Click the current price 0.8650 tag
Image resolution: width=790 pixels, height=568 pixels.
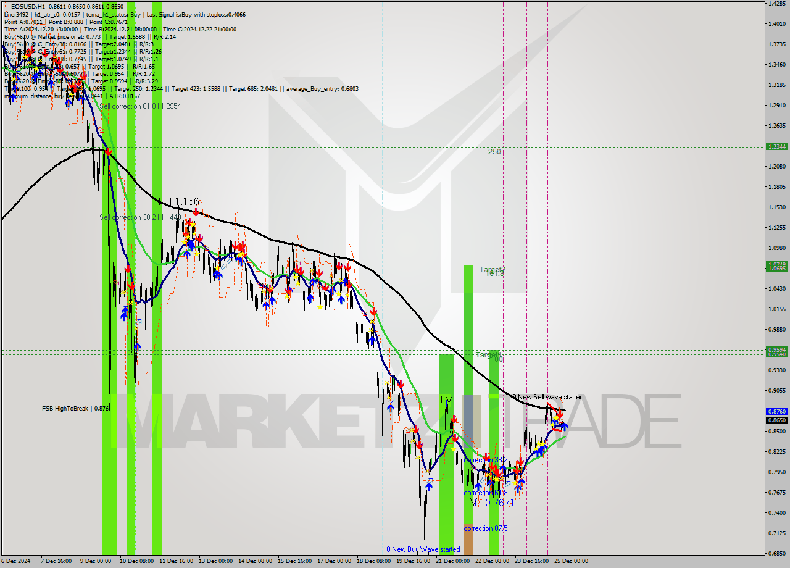(x=776, y=420)
